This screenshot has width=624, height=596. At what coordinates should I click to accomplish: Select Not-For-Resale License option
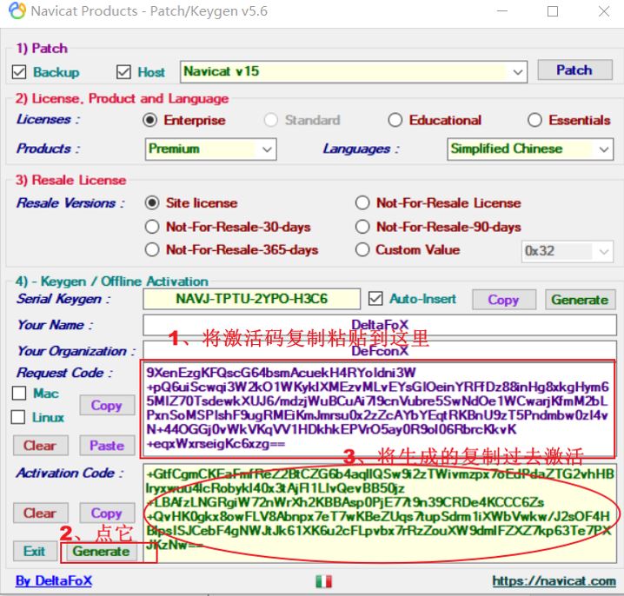(x=362, y=203)
